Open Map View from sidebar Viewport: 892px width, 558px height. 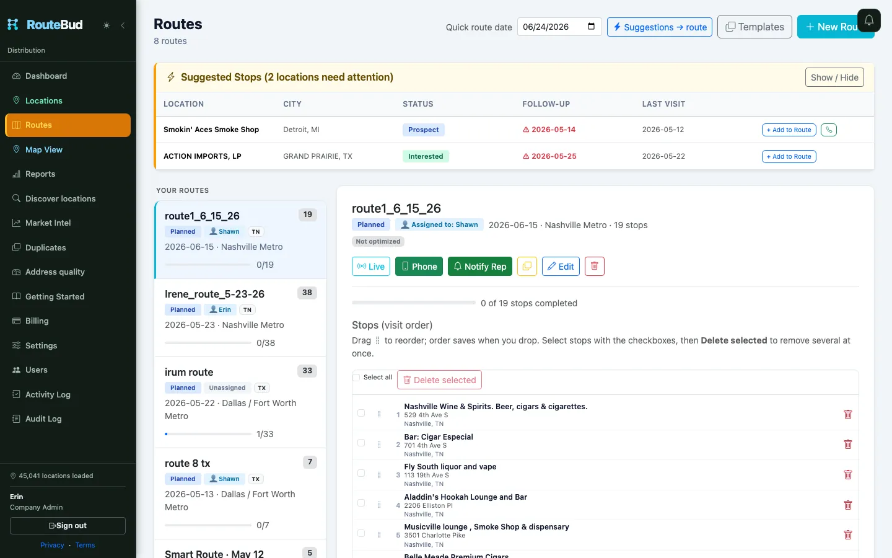click(68, 149)
